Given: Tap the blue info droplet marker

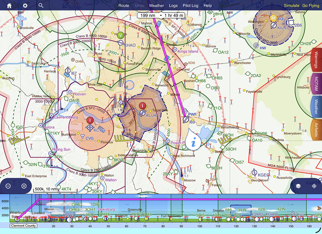Looking at the screenshot, I should coord(194,140).
